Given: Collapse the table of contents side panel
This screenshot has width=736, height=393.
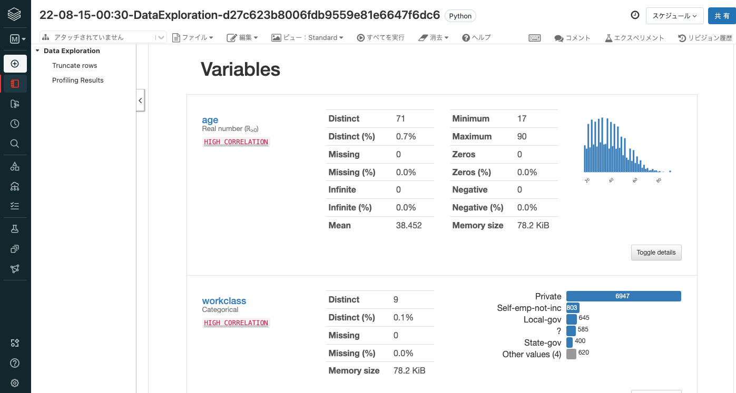Looking at the screenshot, I should pyautogui.click(x=140, y=100).
